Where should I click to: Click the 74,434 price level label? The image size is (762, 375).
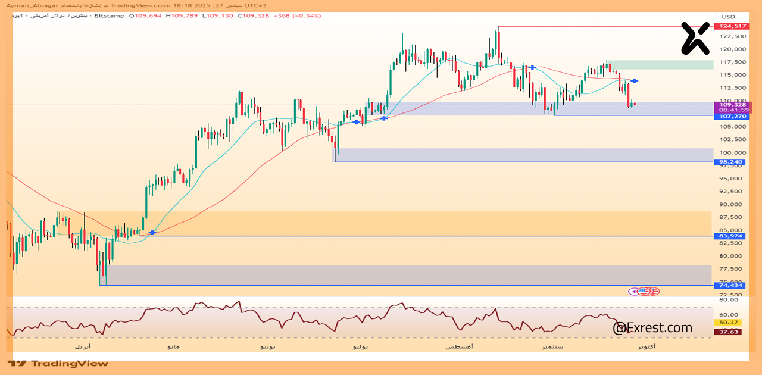click(x=730, y=286)
